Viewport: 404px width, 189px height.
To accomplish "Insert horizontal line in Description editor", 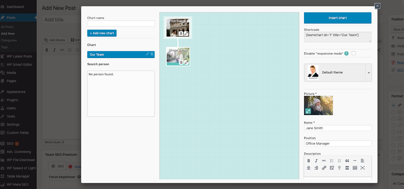I will [355, 161].
